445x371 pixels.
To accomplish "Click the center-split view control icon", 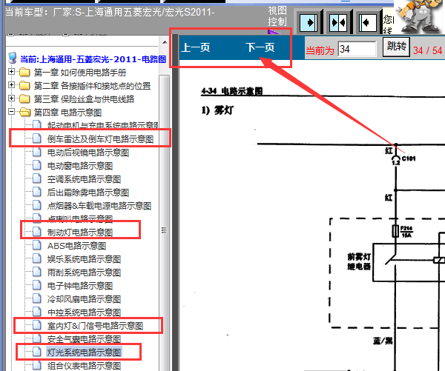I will (x=338, y=22).
